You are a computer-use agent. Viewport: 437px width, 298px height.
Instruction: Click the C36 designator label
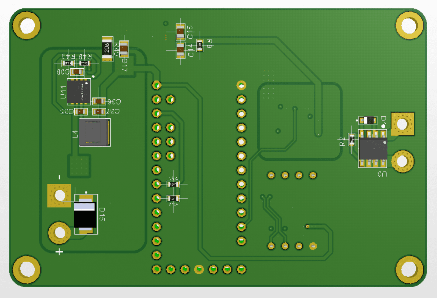tap(114, 102)
